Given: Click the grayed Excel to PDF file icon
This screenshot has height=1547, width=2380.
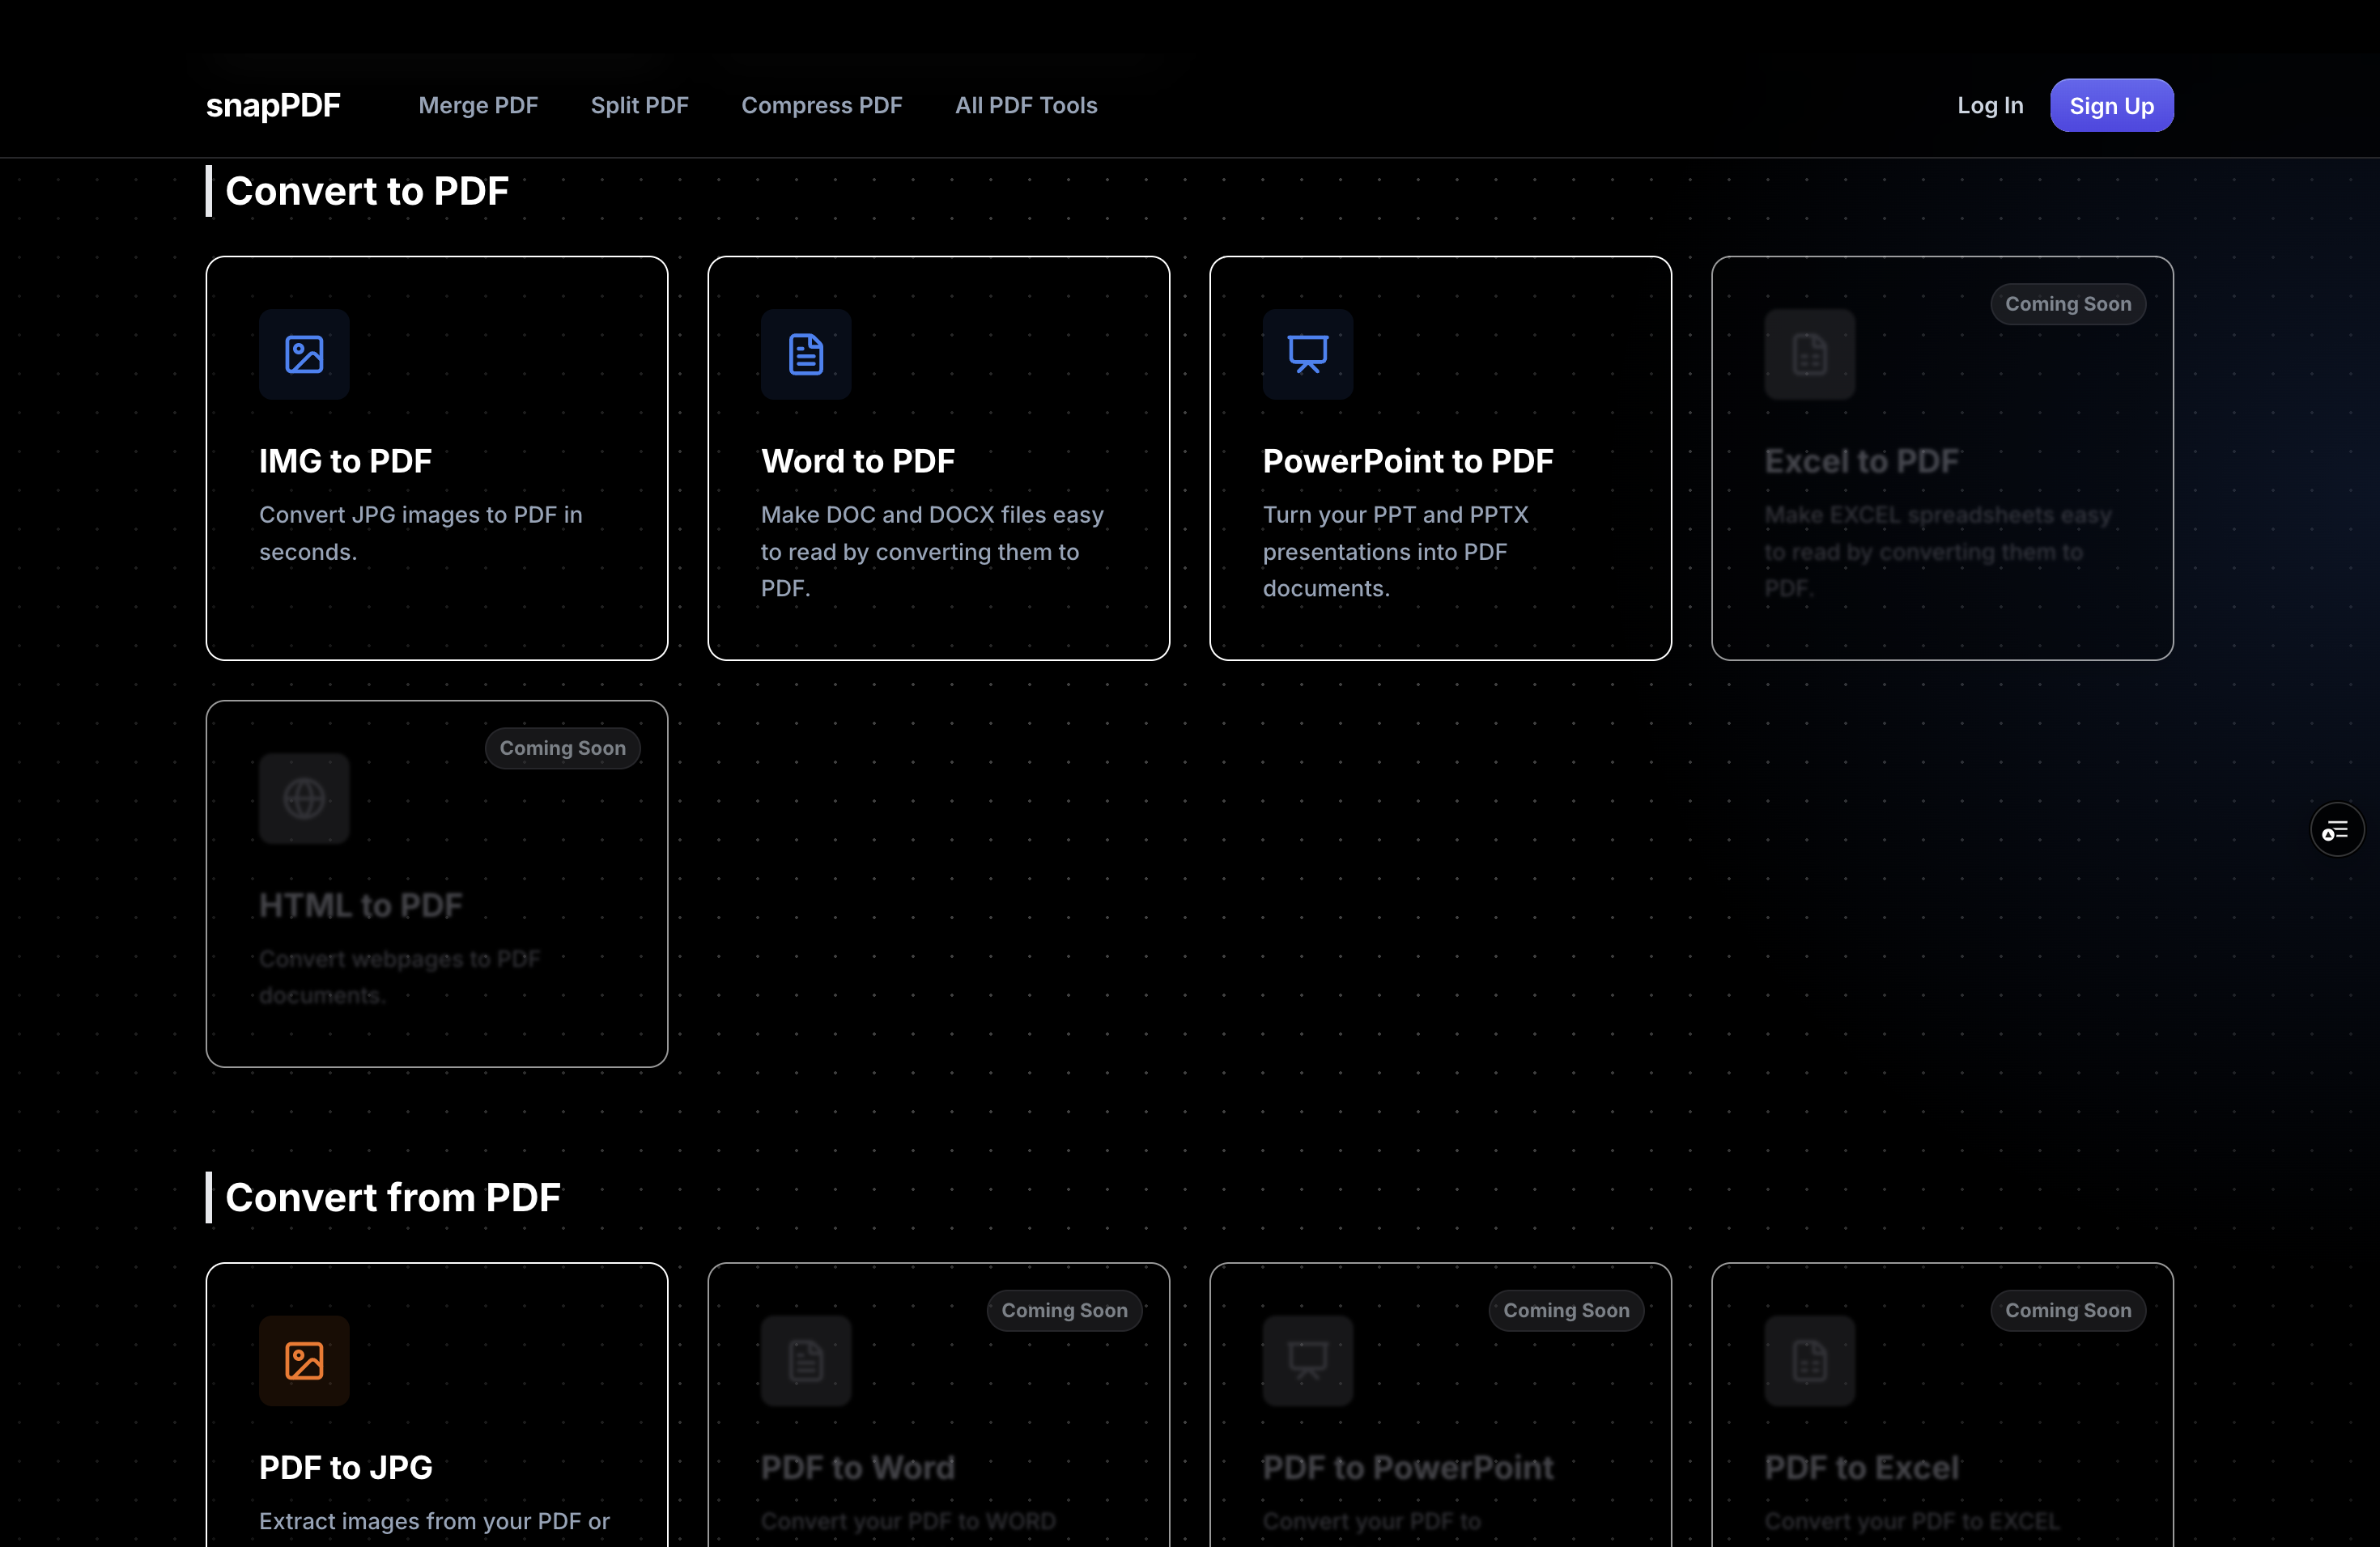Looking at the screenshot, I should click(x=1810, y=354).
